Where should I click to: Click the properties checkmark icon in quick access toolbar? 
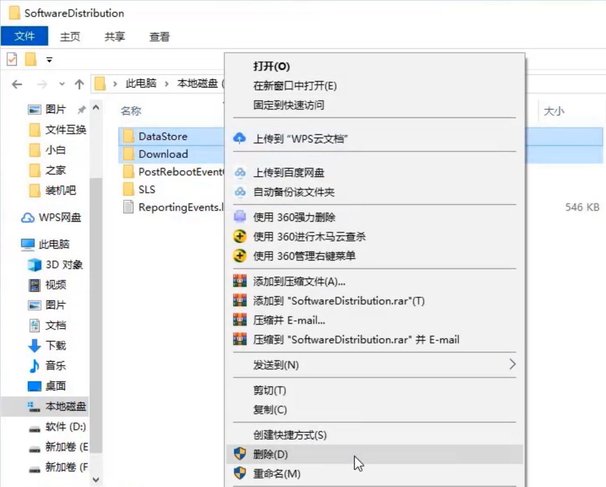pyautogui.click(x=12, y=60)
